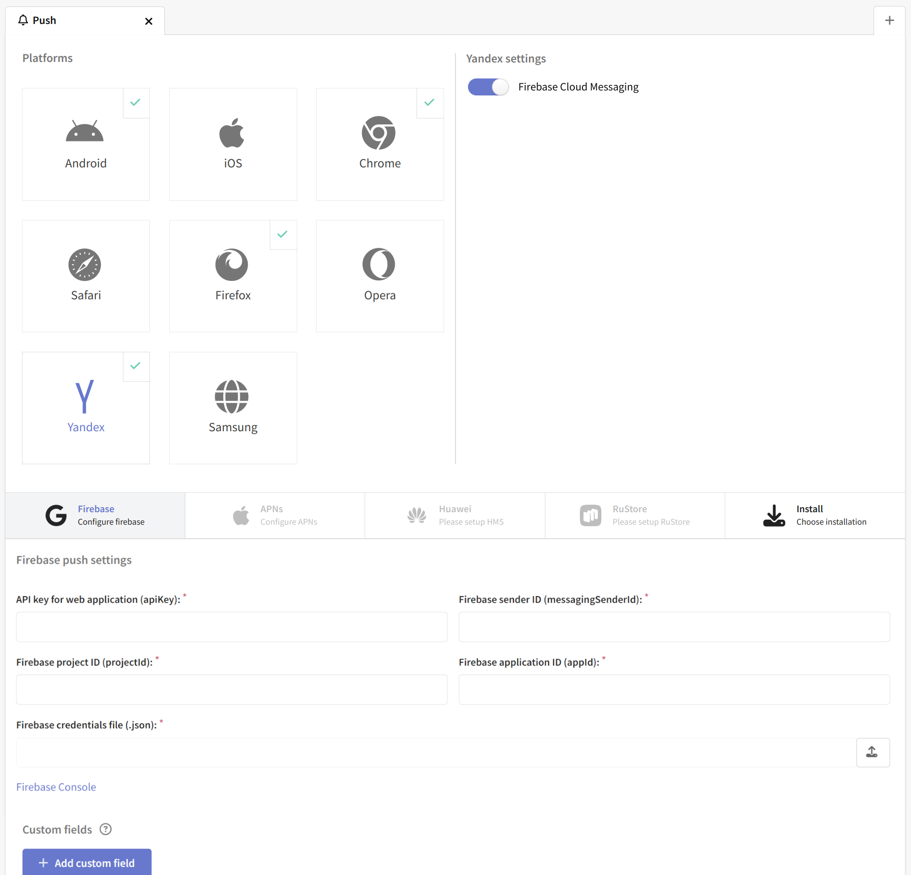The image size is (911, 875).
Task: Click the RuStore logo icon
Action: point(590,515)
